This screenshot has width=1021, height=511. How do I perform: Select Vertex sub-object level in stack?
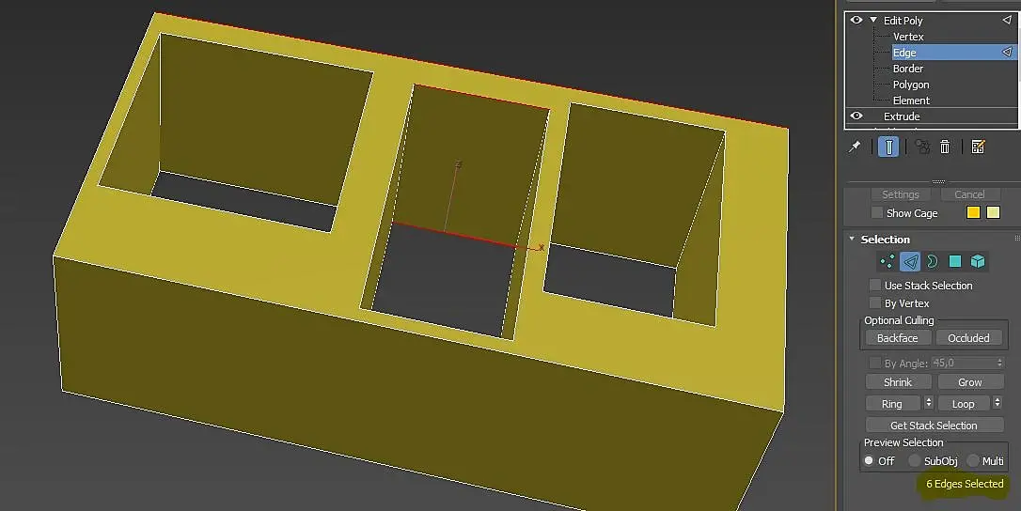907,37
